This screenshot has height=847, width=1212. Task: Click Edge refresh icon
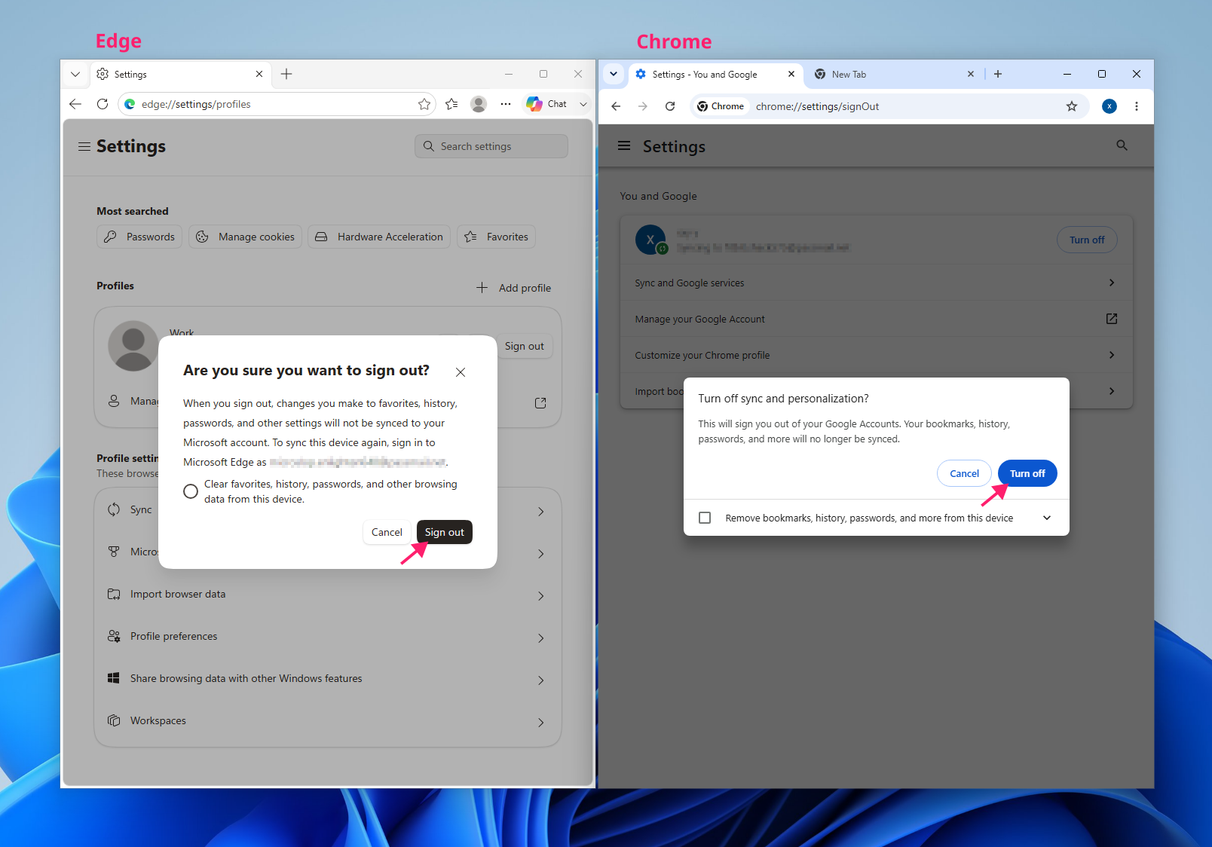tap(103, 104)
